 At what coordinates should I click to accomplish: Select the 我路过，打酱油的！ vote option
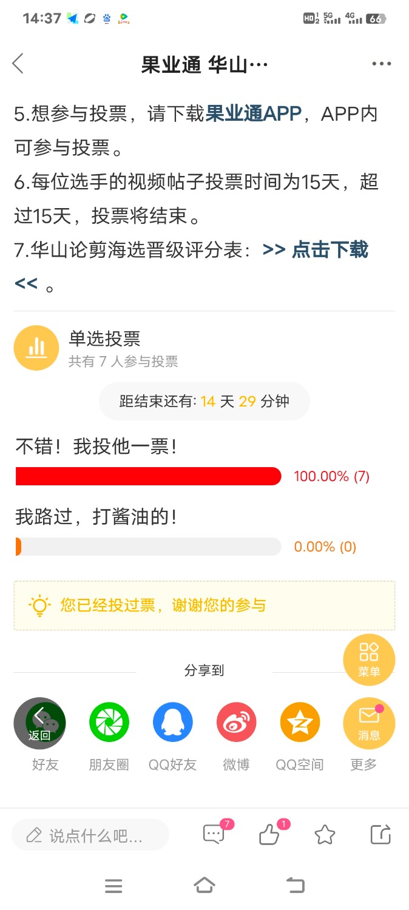click(96, 517)
